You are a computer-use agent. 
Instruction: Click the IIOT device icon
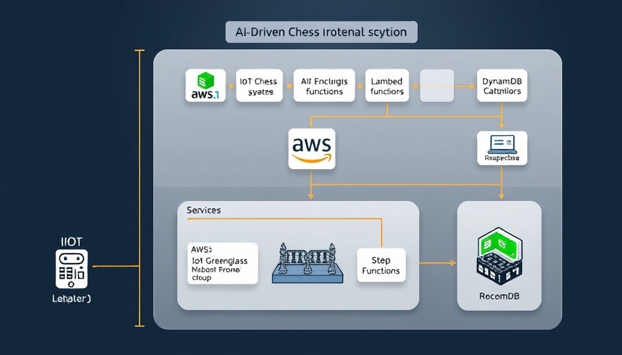tap(72, 269)
